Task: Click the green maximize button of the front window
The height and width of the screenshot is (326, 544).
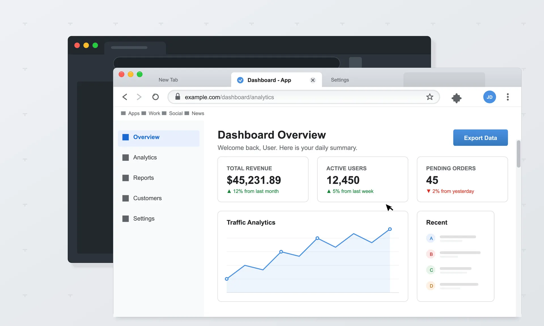Action: point(140,74)
